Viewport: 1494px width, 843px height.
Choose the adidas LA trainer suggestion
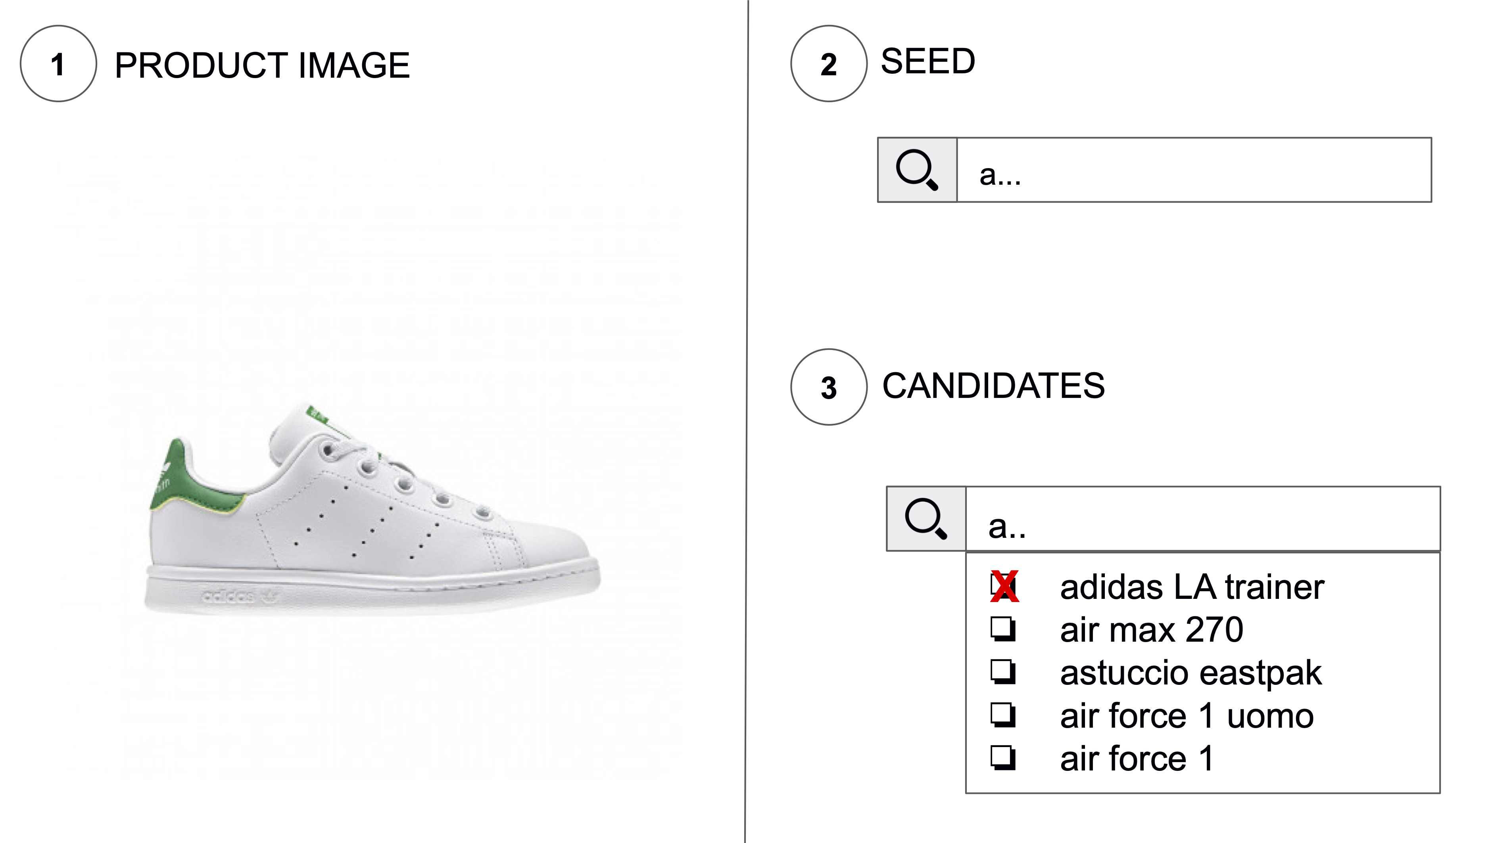[x=1192, y=586]
